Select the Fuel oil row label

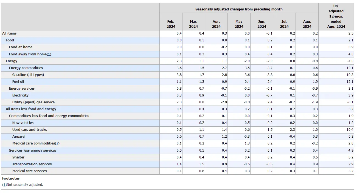point(18,82)
